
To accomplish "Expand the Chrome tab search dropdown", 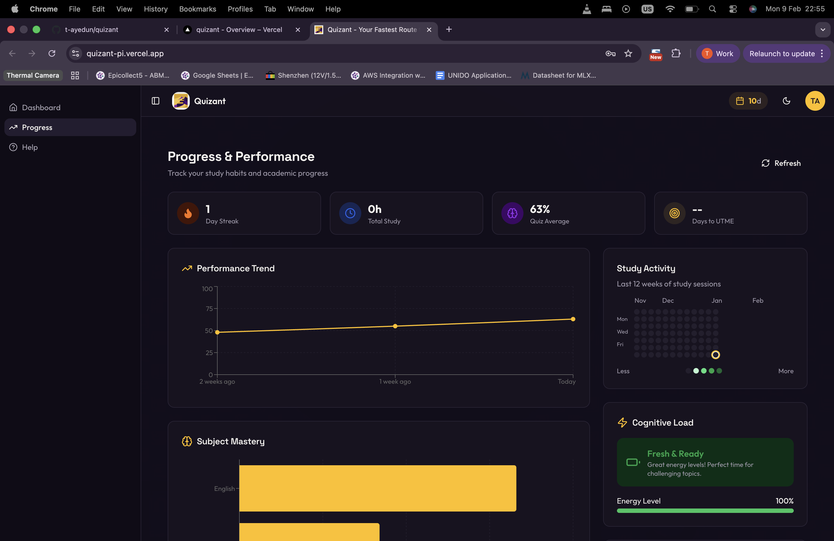I will point(822,30).
